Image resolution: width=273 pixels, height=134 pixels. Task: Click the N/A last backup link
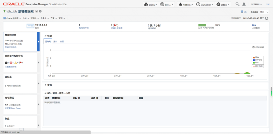(x=254, y=25)
